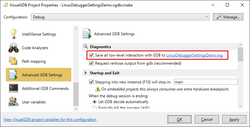The width and height of the screenshot is (250, 127).
Task: Open the Path mapping folders icon
Action: (x=13, y=61)
